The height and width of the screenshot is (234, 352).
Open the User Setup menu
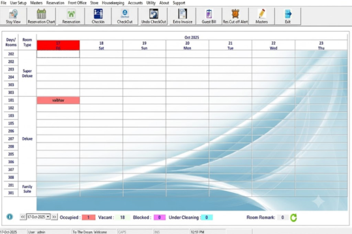point(18,3)
